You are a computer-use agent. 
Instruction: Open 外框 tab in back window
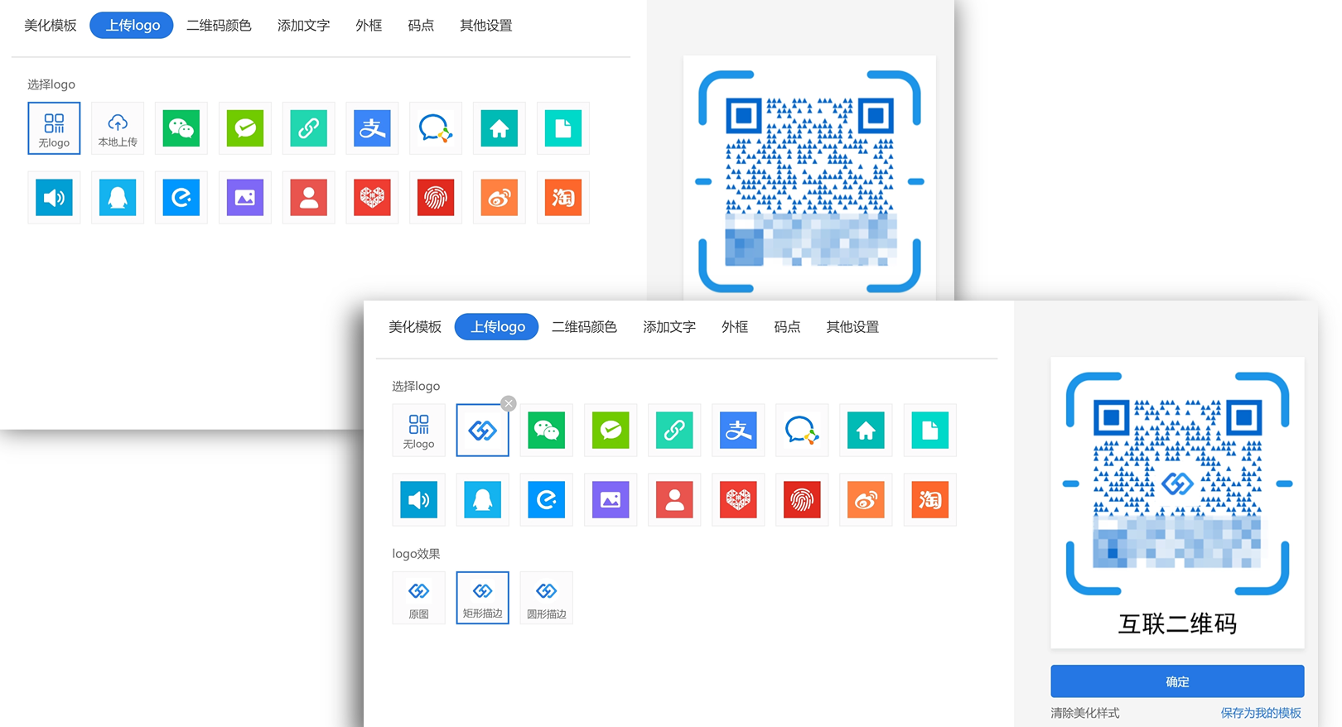click(x=369, y=26)
